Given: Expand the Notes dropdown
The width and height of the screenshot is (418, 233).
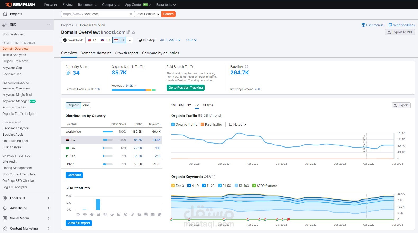Looking at the screenshot, I should click(x=237, y=125).
